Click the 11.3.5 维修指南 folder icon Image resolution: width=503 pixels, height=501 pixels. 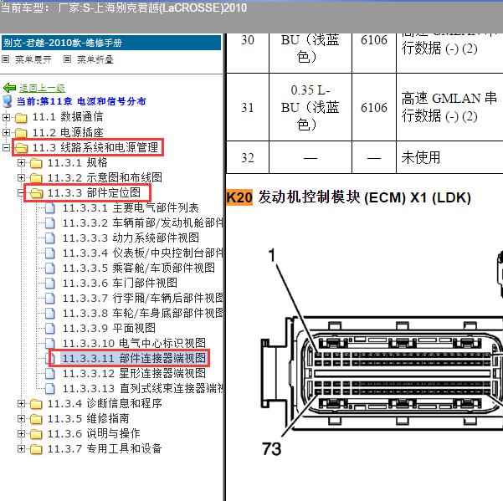36,419
